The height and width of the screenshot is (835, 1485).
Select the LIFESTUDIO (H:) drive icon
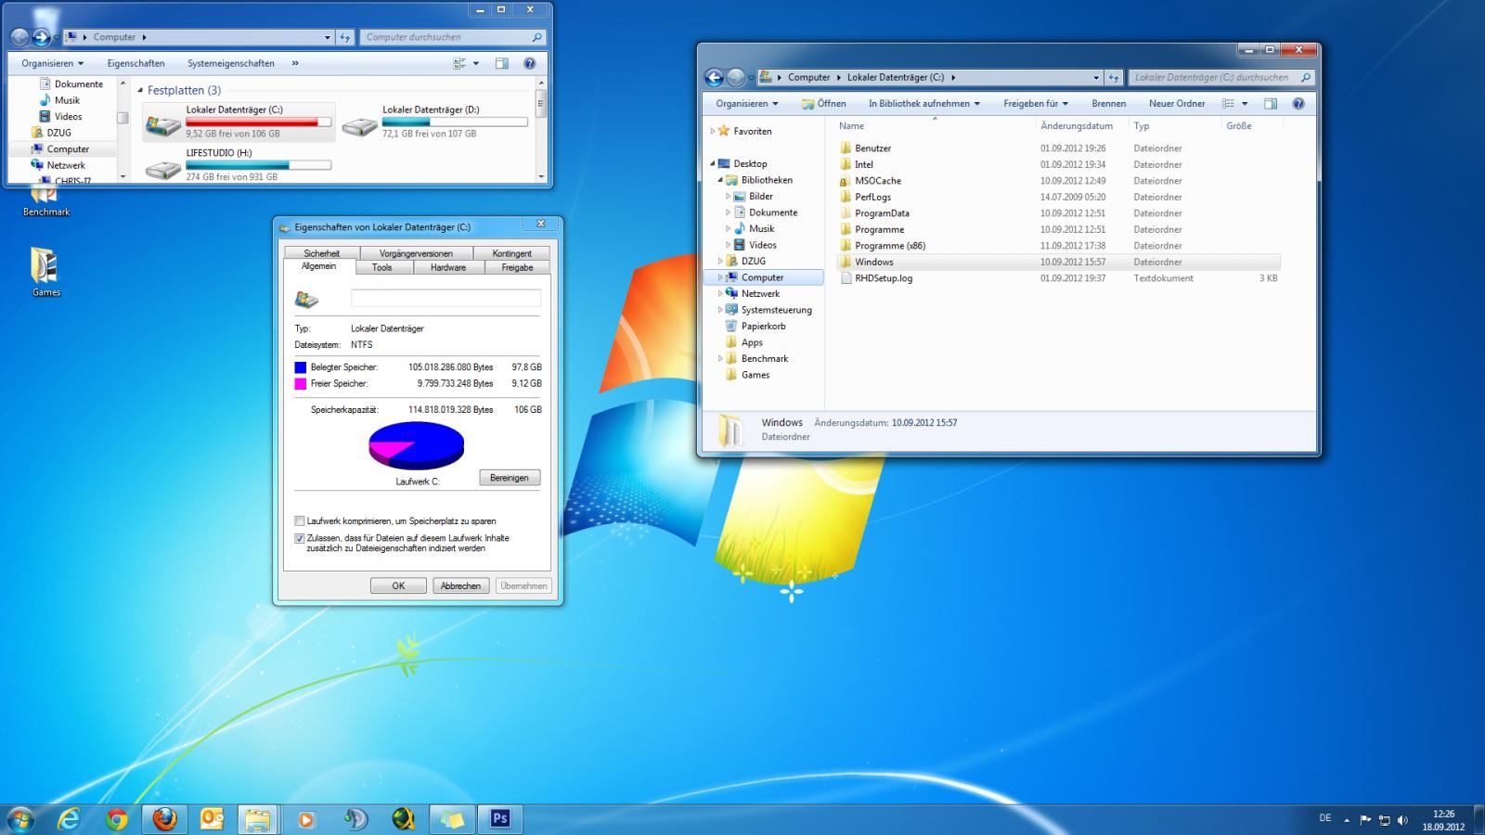(x=163, y=168)
